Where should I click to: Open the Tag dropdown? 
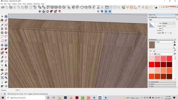click(169, 23)
